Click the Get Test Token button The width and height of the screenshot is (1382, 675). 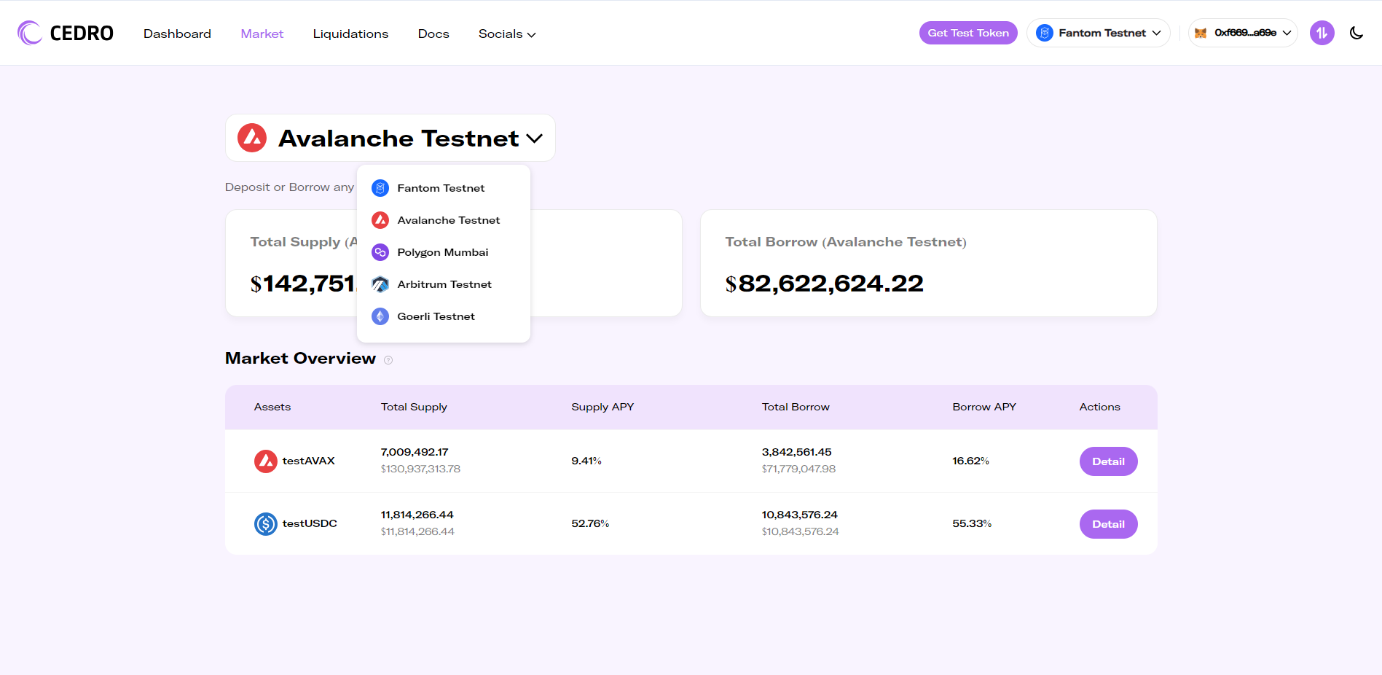(968, 33)
